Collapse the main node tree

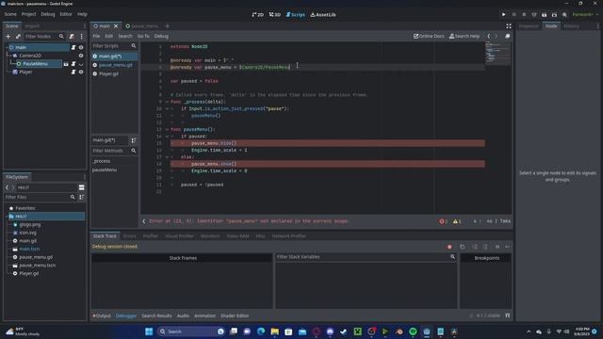point(7,47)
